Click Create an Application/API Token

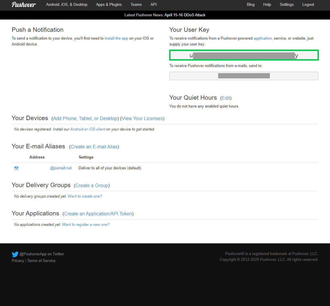(98, 214)
